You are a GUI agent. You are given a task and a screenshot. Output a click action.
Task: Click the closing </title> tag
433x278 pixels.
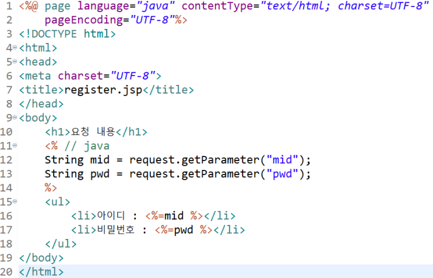168,90
